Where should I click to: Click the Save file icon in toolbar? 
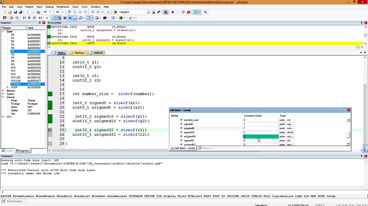15,12
